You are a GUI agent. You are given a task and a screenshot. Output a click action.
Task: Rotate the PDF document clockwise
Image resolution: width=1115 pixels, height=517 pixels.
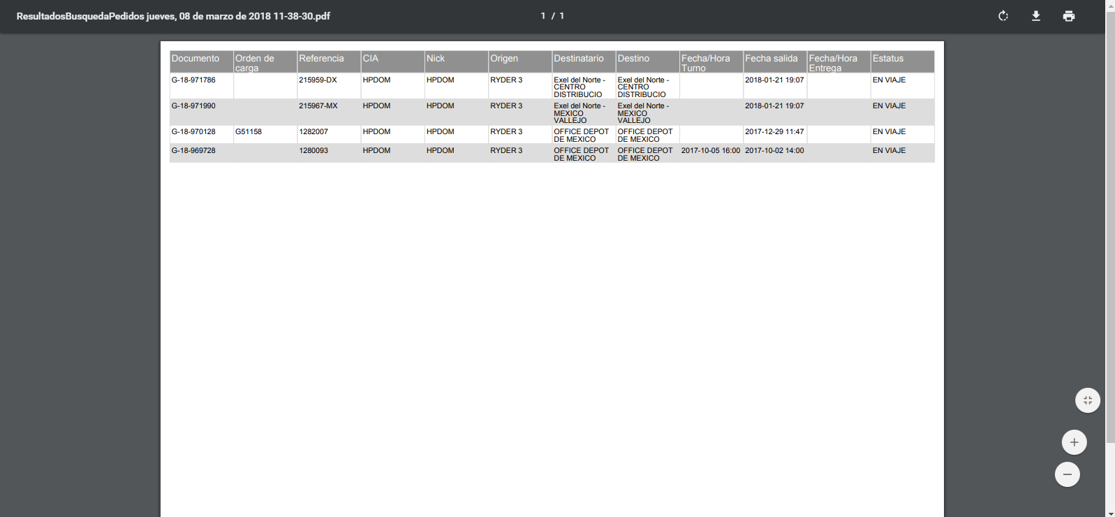1003,16
